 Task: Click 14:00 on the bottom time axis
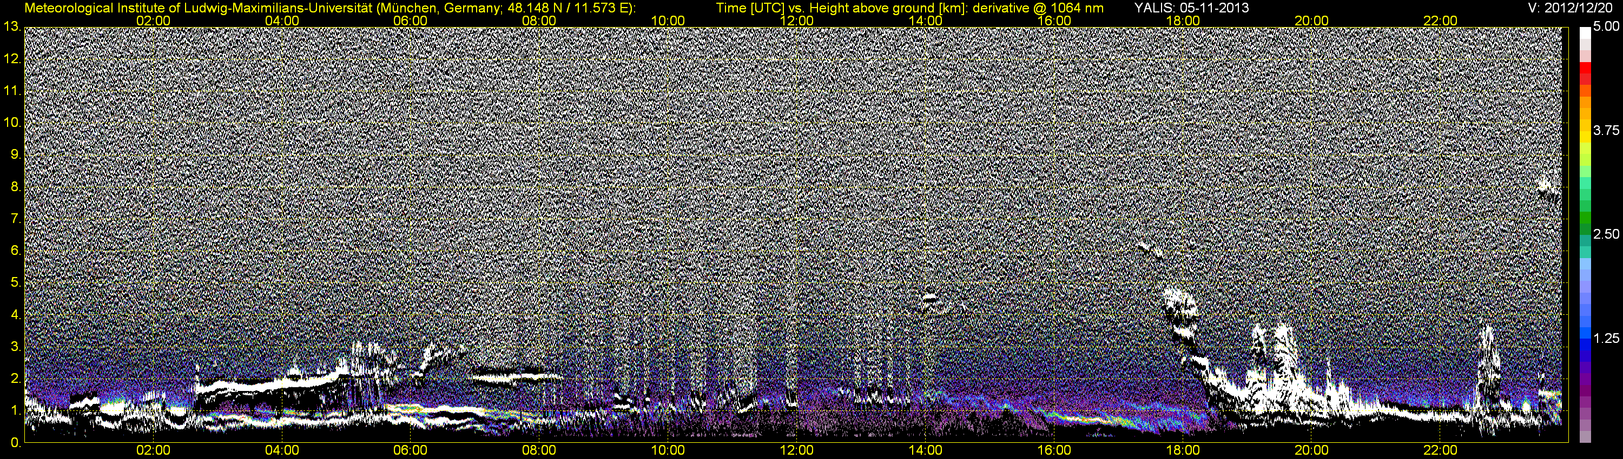point(926,450)
